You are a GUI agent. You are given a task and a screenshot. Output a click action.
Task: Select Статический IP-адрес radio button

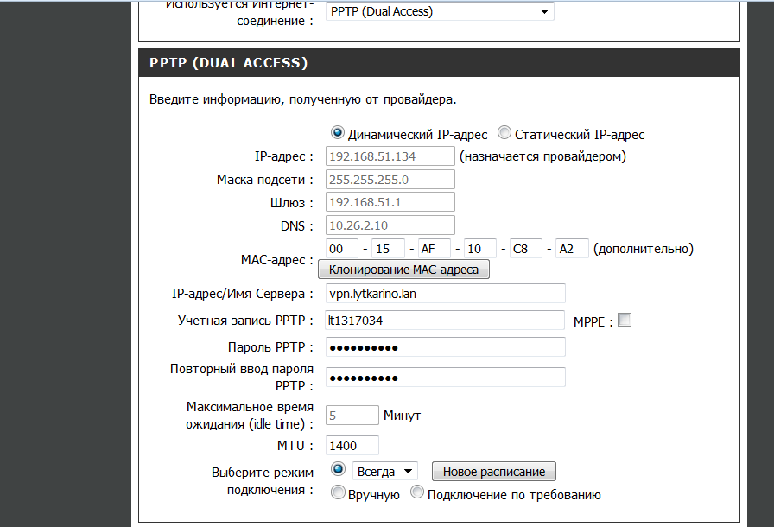(504, 133)
